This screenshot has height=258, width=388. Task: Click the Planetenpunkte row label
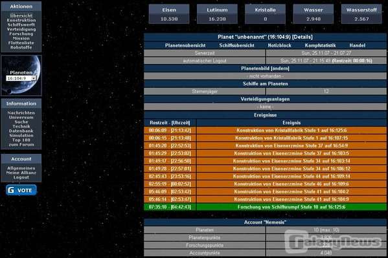(x=205, y=237)
